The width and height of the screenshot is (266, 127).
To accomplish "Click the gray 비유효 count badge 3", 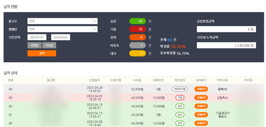I will (x=138, y=45).
